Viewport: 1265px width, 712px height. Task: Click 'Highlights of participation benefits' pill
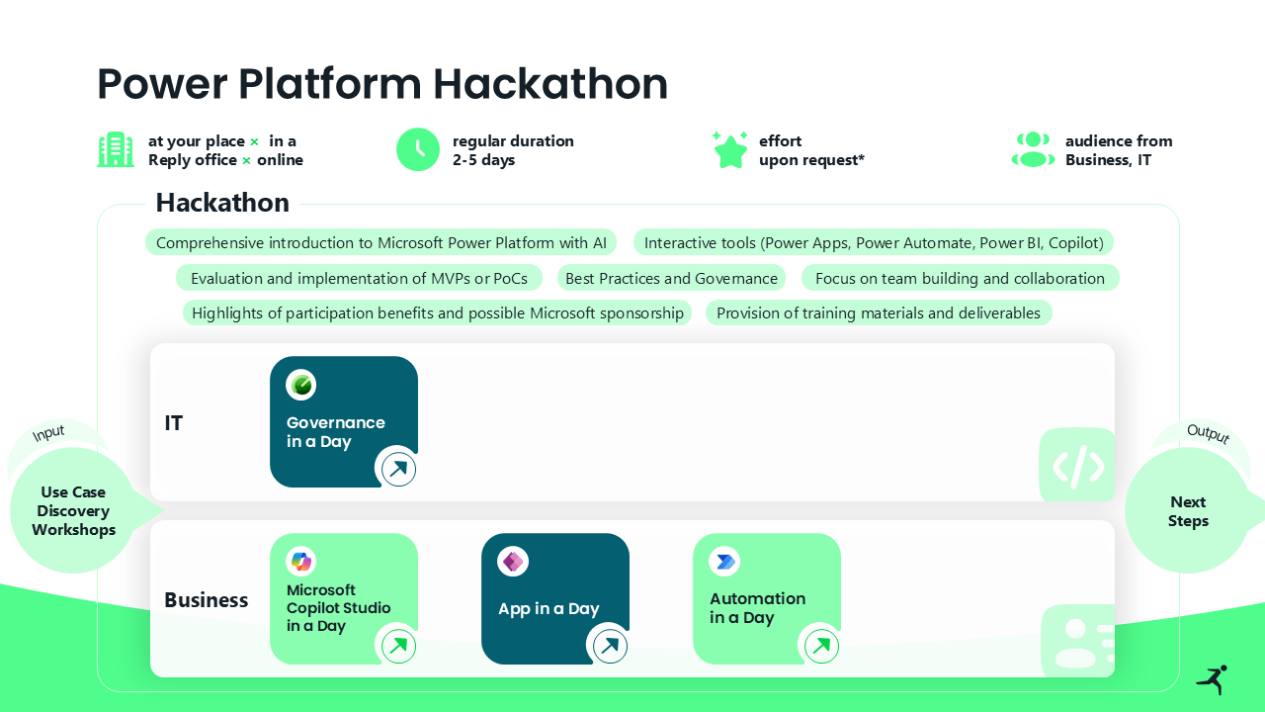438,312
